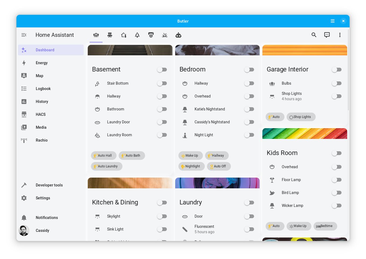Collapse the sidebar with the menu icon
The height and width of the screenshot is (259, 366).
[24, 35]
